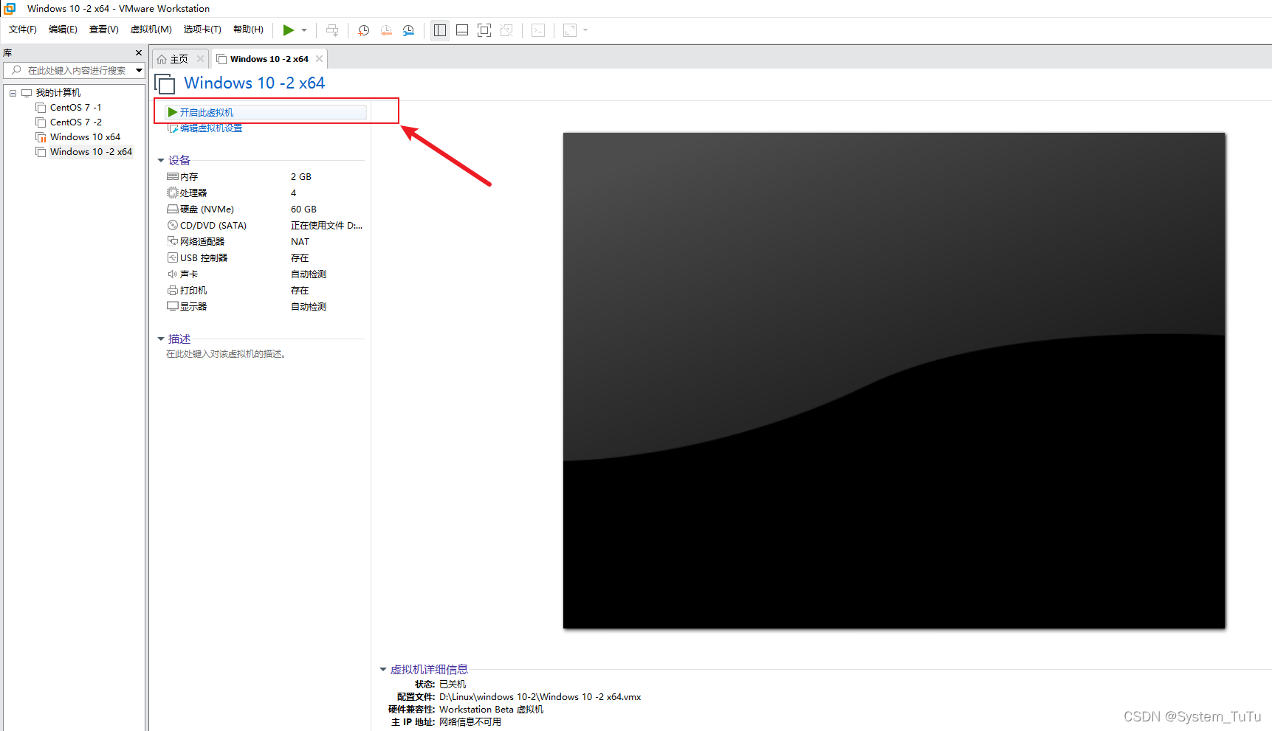The width and height of the screenshot is (1272, 731).
Task: Open the library search dropdown arrow
Action: click(x=139, y=71)
